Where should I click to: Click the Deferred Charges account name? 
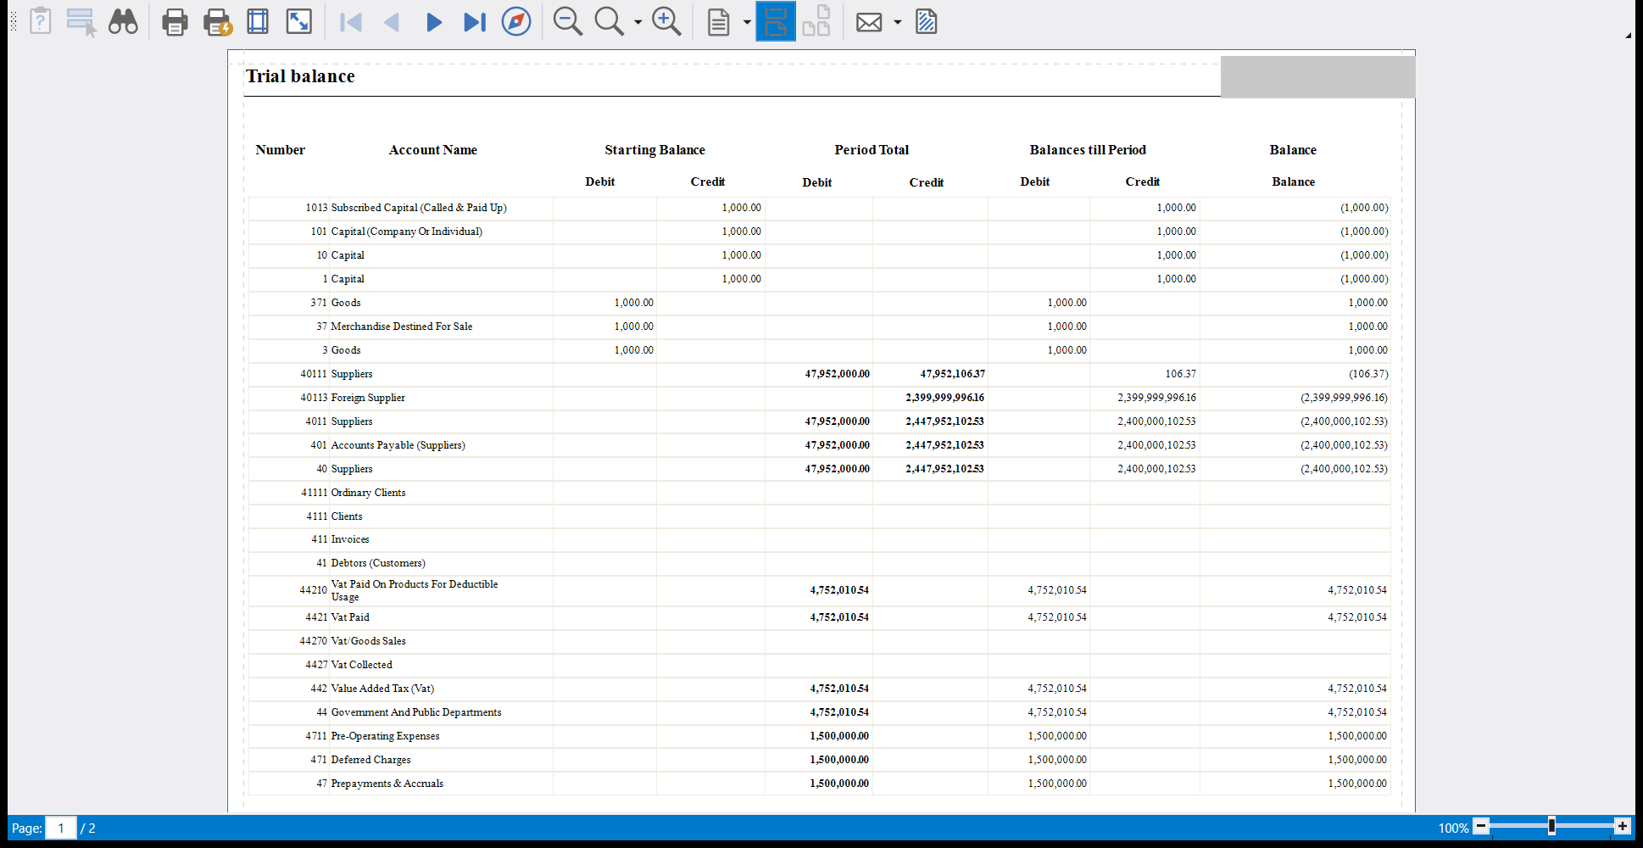[x=370, y=760]
